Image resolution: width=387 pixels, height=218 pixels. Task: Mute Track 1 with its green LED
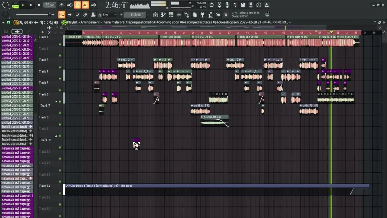point(60,44)
